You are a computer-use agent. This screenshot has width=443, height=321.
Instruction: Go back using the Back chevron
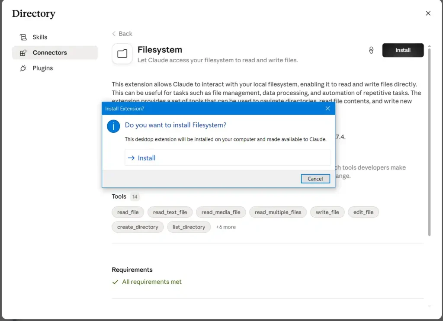point(114,34)
